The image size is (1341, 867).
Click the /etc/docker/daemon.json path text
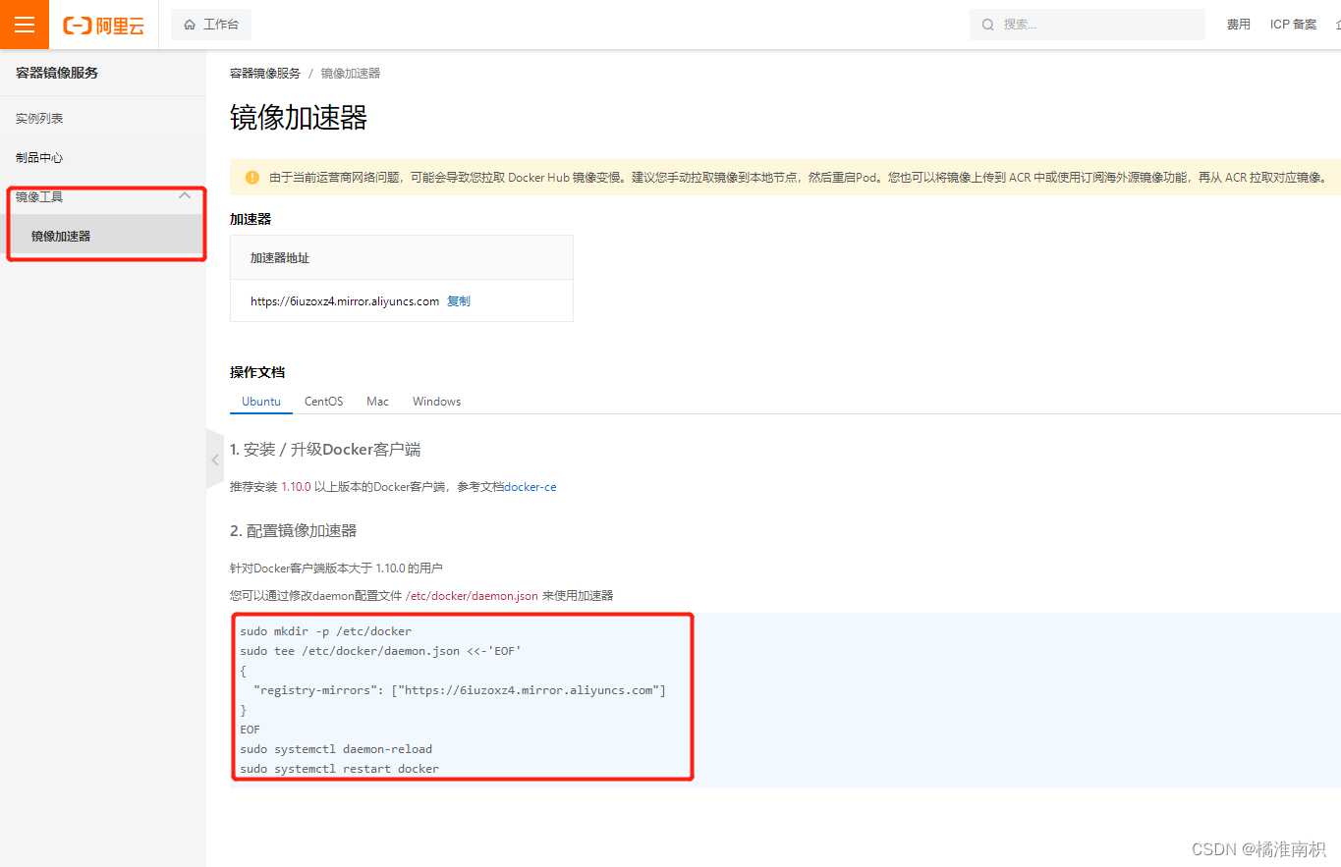[472, 595]
